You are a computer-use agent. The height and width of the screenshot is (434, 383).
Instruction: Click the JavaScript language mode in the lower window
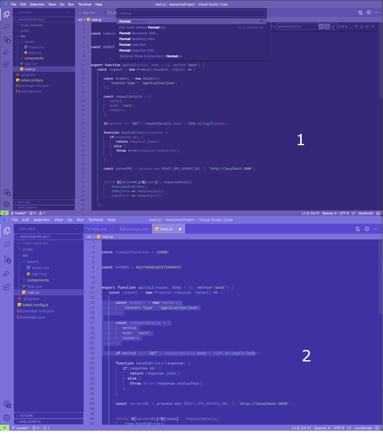click(x=363, y=428)
